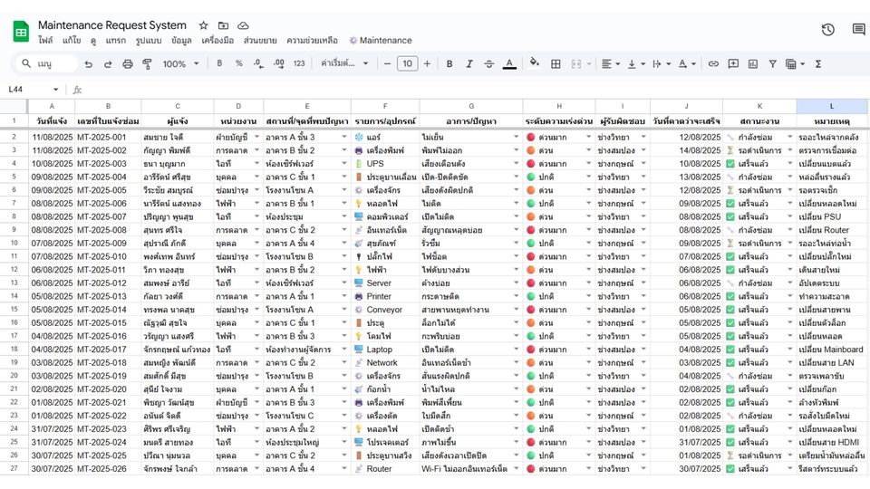Toggle the status checkbox for MT-2025-017
870x489 pixels.
730,350
